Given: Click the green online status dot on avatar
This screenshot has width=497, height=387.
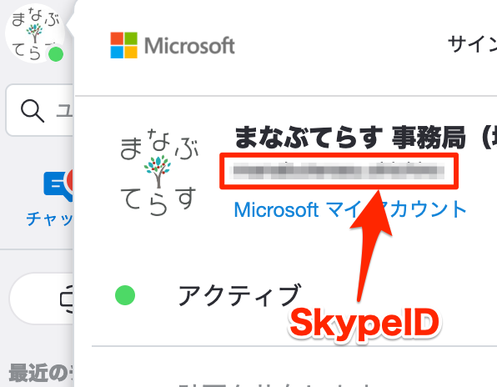Looking at the screenshot, I should (x=56, y=54).
